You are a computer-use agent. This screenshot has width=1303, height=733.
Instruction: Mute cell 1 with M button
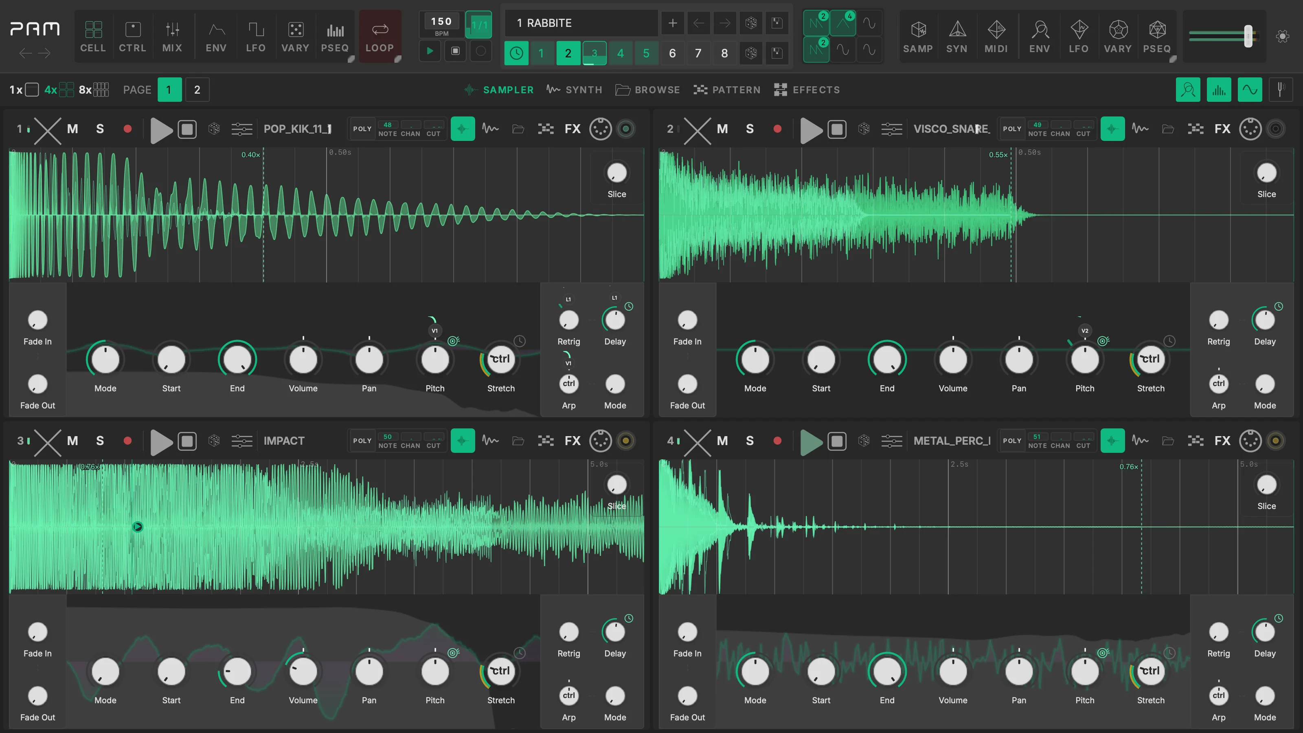coord(73,129)
